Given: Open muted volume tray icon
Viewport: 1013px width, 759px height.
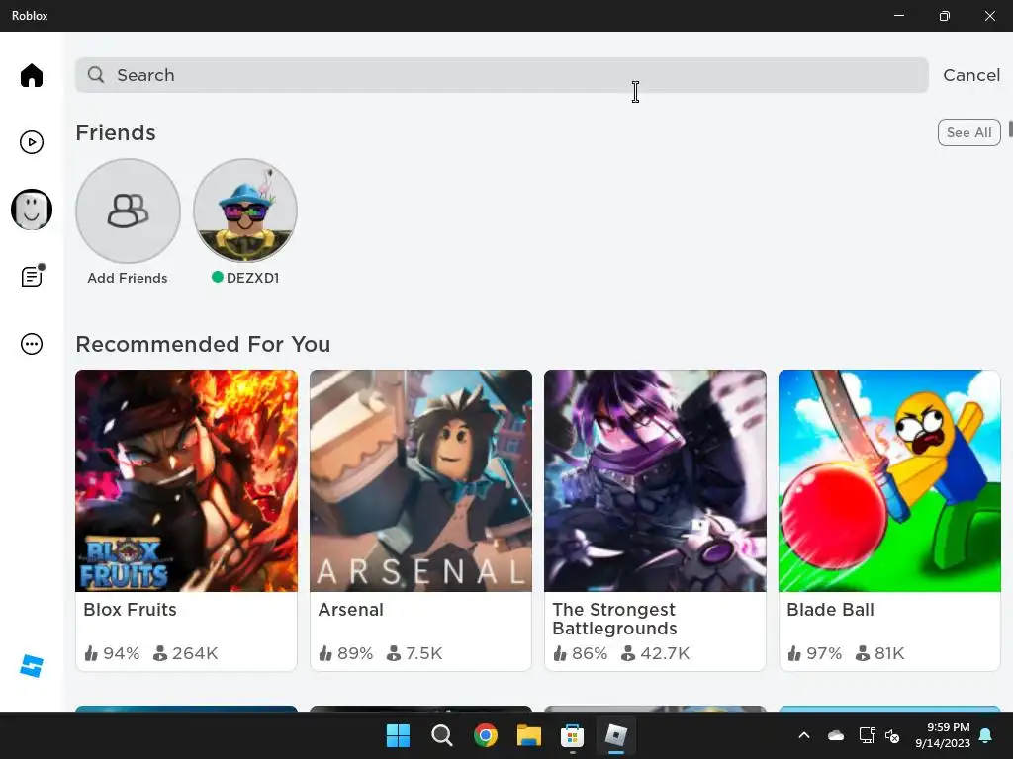Looking at the screenshot, I should [x=892, y=735].
